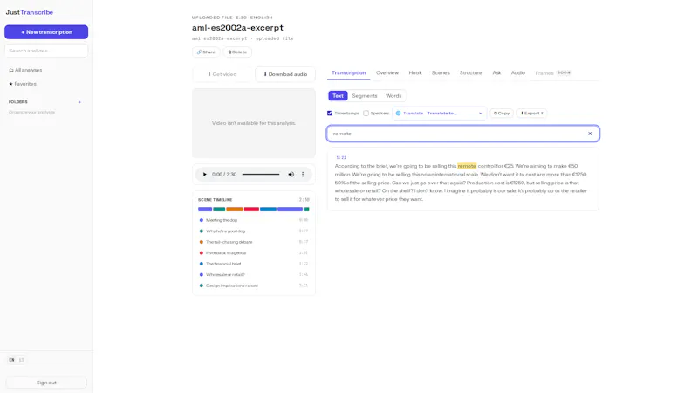Select the Segments view mode
The width and height of the screenshot is (698, 393).
(365, 96)
